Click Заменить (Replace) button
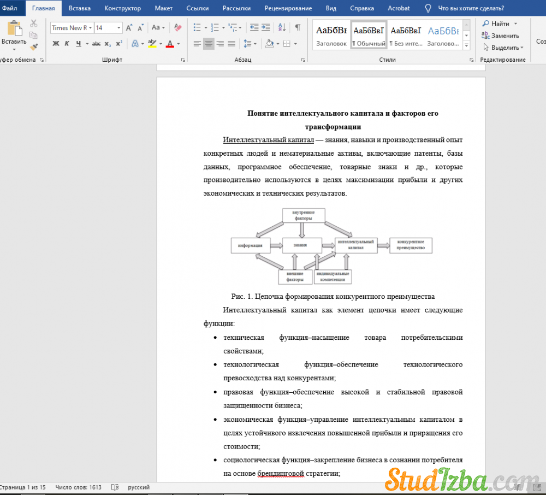Viewport: 546px width, 495px height. point(501,36)
